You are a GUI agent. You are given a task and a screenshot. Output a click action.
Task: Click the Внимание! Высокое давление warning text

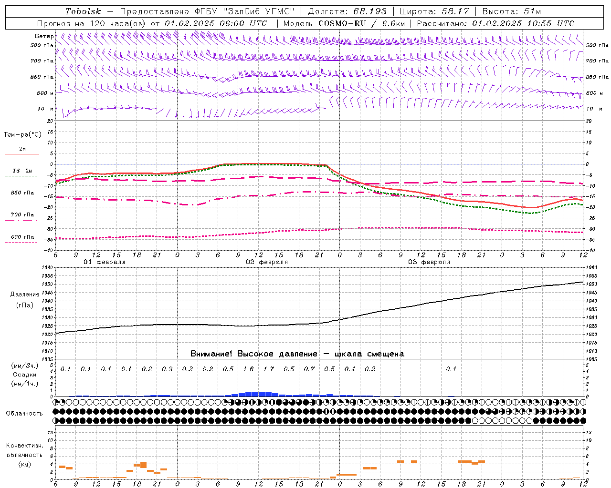pos(297,354)
